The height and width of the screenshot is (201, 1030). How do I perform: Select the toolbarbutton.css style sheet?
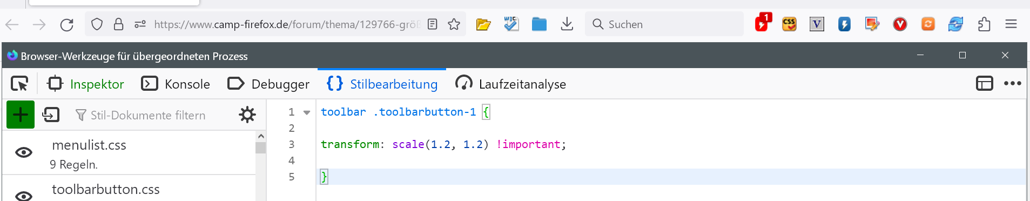[x=106, y=189]
